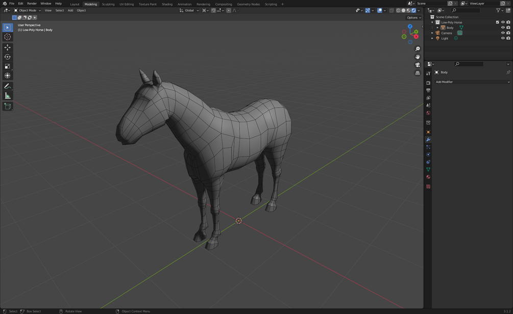Select the 3D Cursor tool
513x314 pixels.
click(x=7, y=37)
